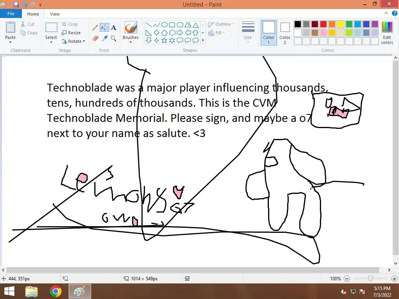Image resolution: width=399 pixels, height=299 pixels.
Task: Click the Resize button
Action: [71, 33]
